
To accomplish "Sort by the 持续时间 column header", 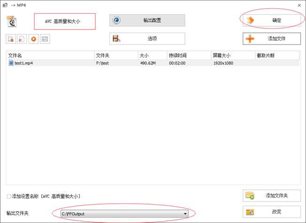I will click(x=189, y=55).
